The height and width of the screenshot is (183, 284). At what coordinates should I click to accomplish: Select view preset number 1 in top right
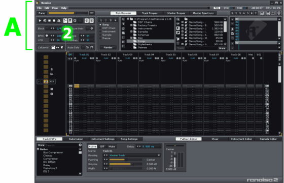(x=232, y=13)
